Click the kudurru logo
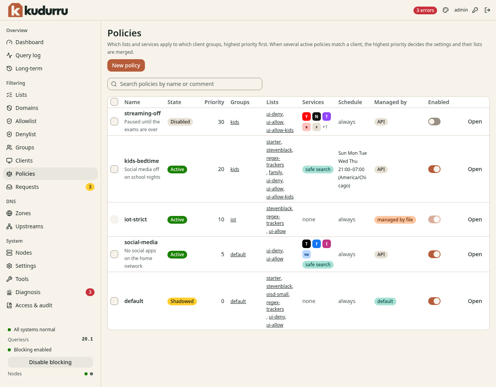This screenshot has height=387, width=496. 38,10
